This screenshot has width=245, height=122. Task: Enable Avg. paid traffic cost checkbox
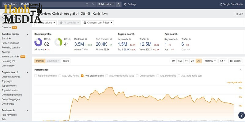(x=179, y=76)
